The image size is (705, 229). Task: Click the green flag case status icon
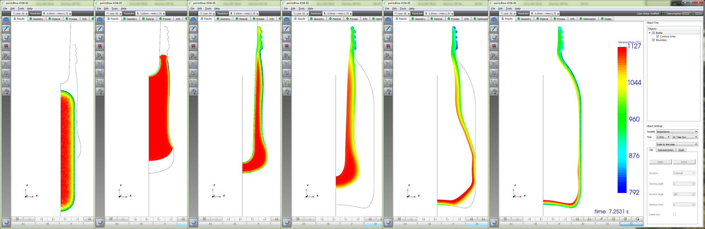tap(662, 14)
